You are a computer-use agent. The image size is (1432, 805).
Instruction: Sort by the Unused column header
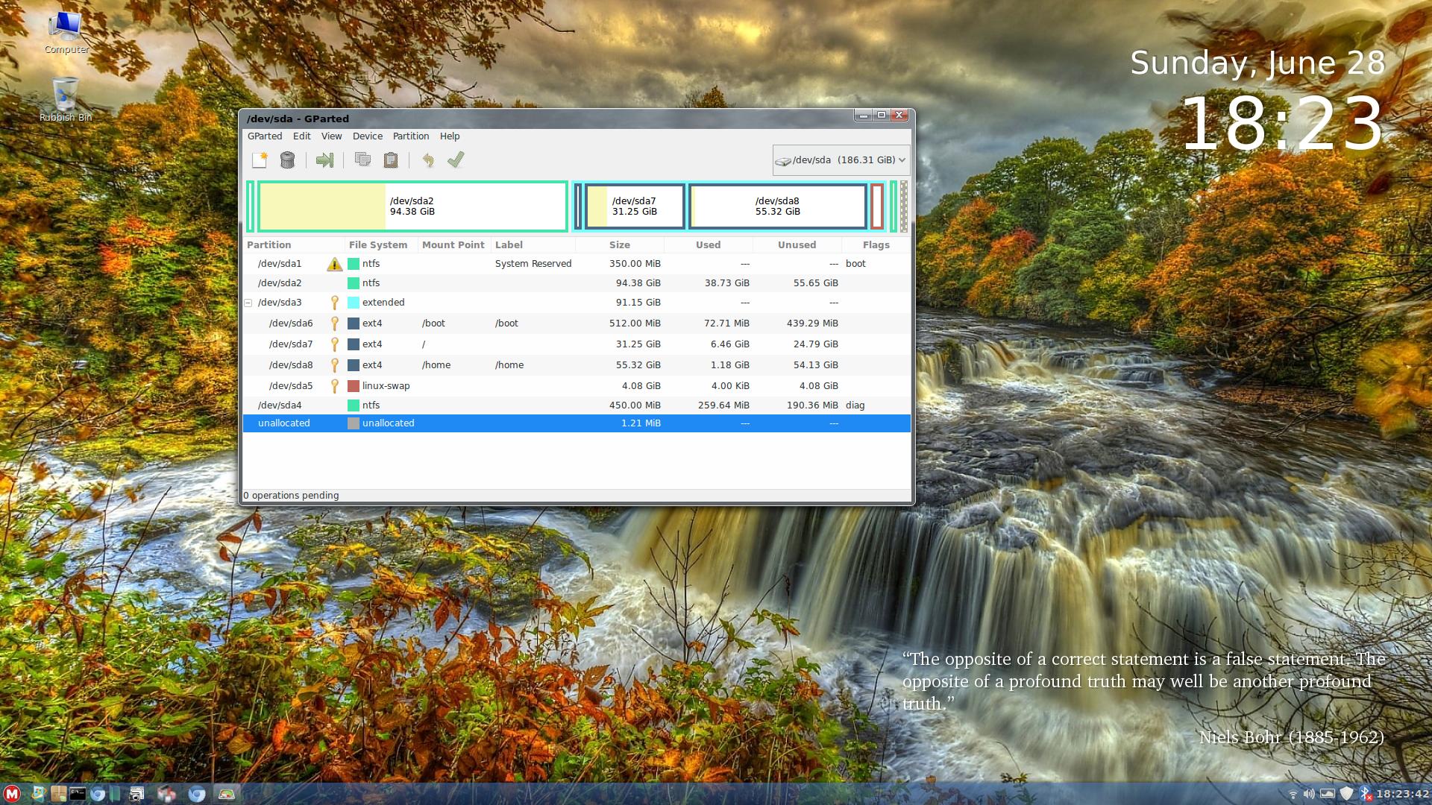pos(797,245)
